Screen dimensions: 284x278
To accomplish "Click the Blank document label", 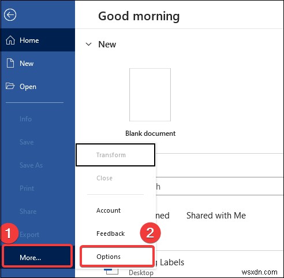I will (x=150, y=134).
